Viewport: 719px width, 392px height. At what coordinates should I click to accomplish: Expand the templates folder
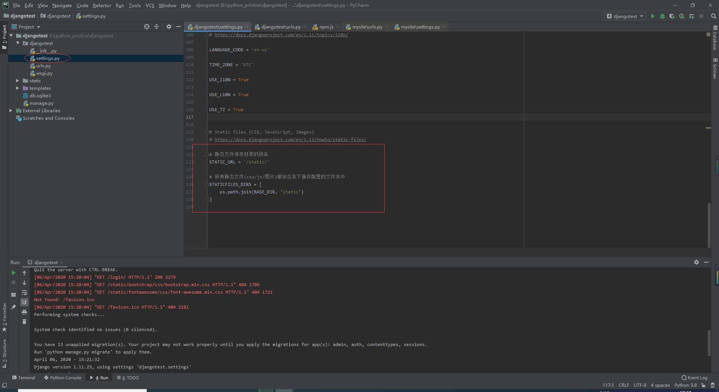coord(18,88)
